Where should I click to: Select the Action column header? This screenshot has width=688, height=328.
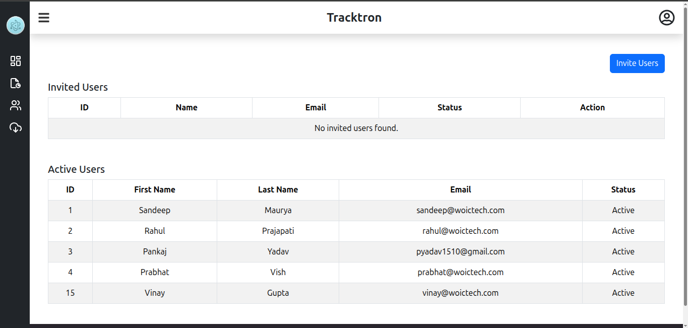592,108
